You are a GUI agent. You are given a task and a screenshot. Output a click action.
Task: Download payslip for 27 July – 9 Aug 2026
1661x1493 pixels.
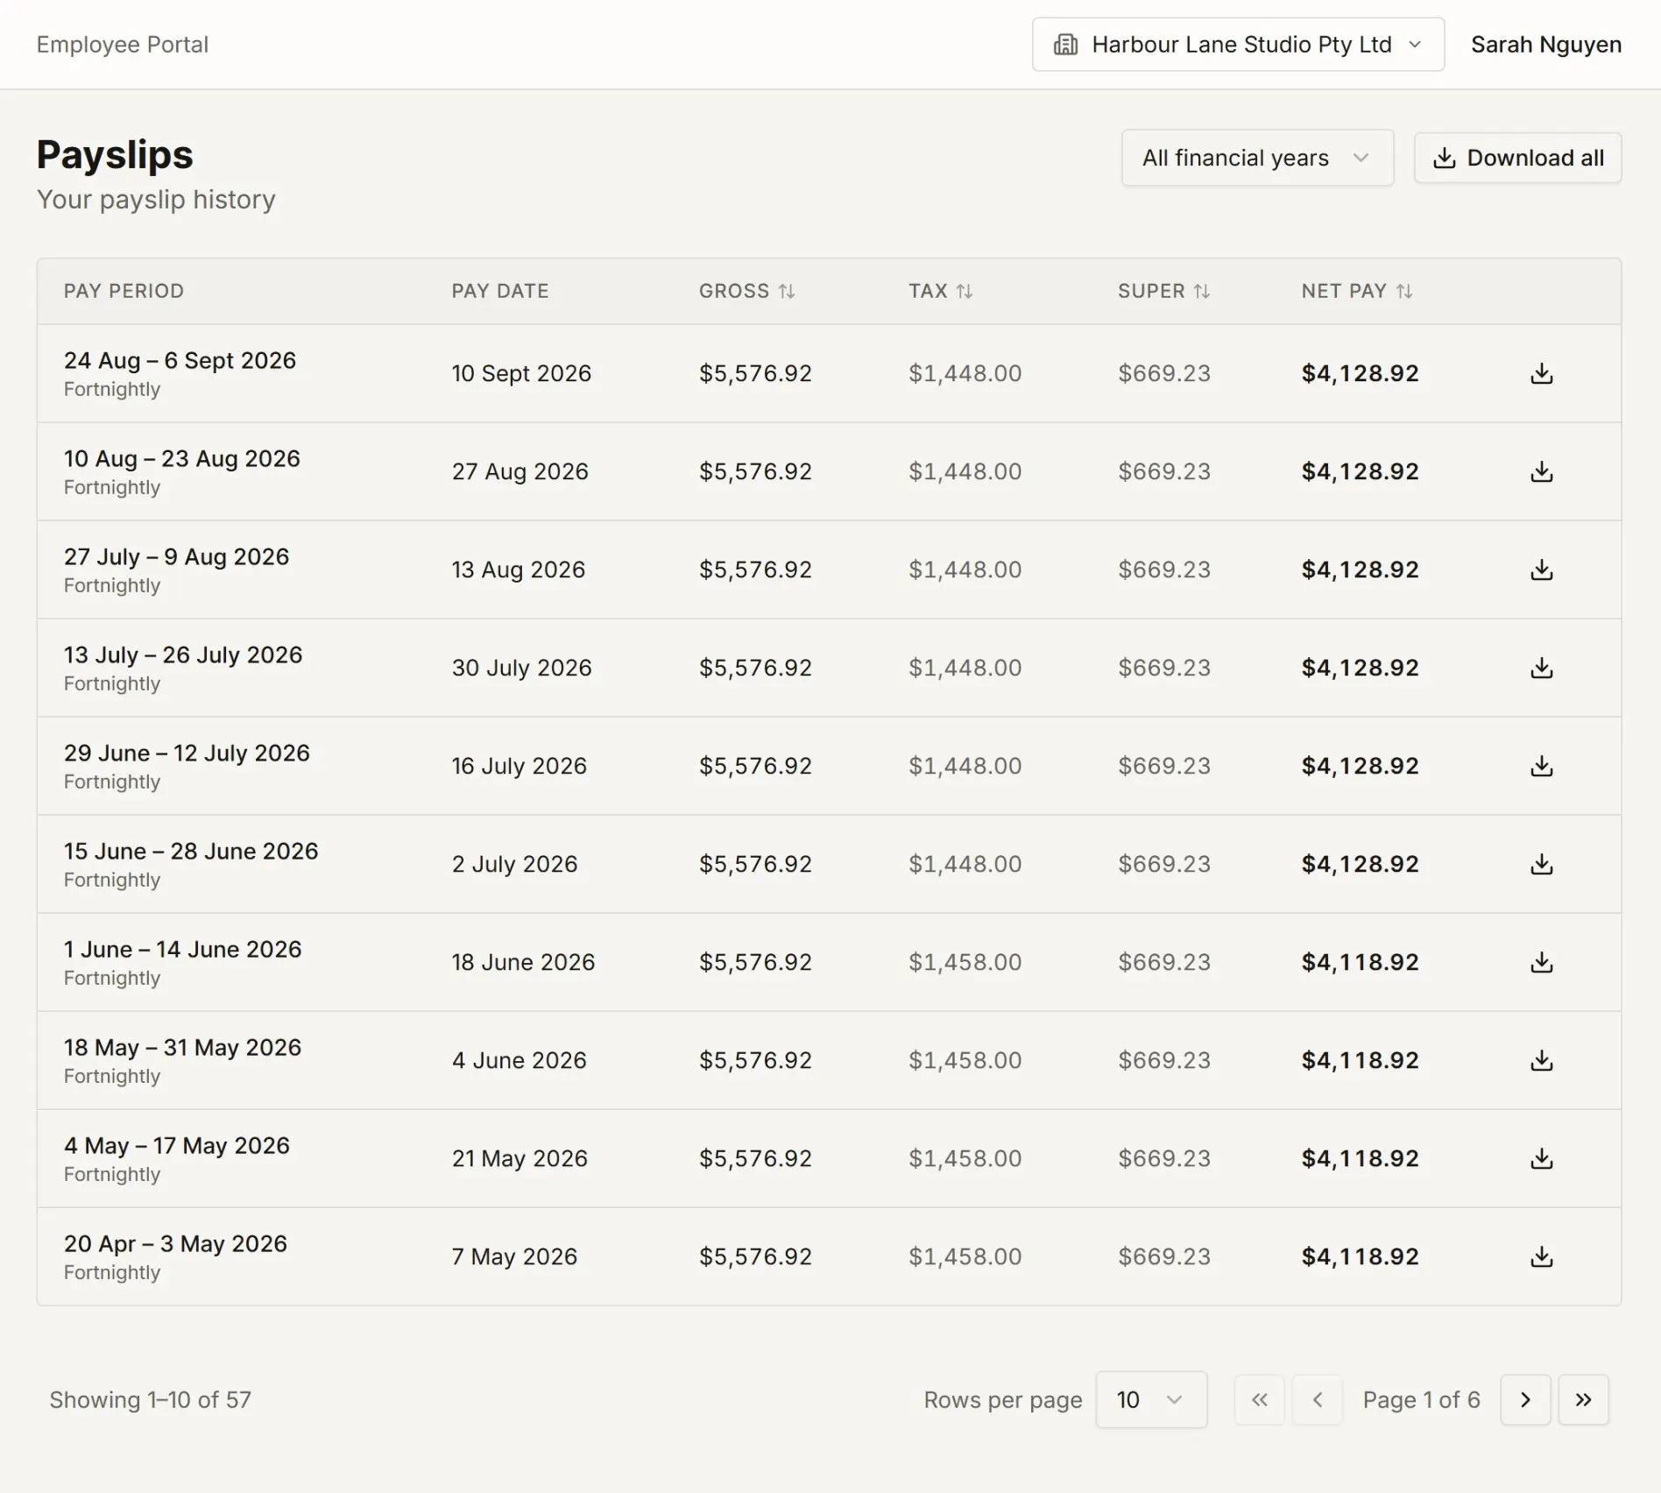pos(1541,570)
